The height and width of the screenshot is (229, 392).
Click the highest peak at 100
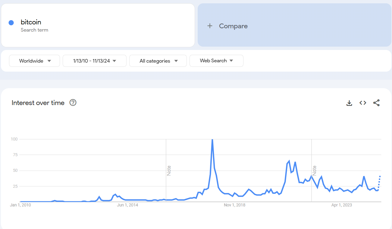coord(212,140)
